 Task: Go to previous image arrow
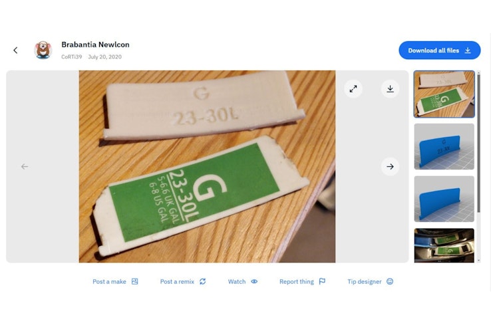click(x=25, y=167)
